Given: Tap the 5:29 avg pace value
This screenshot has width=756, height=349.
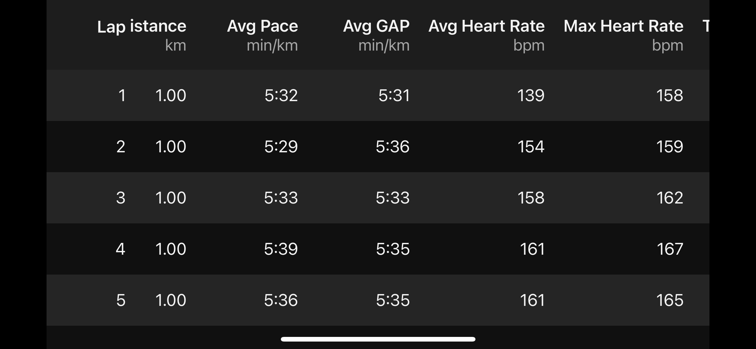Looking at the screenshot, I should tap(281, 146).
